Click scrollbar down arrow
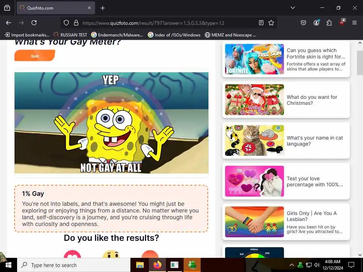The height and width of the screenshot is (272, 363). coord(360,255)
